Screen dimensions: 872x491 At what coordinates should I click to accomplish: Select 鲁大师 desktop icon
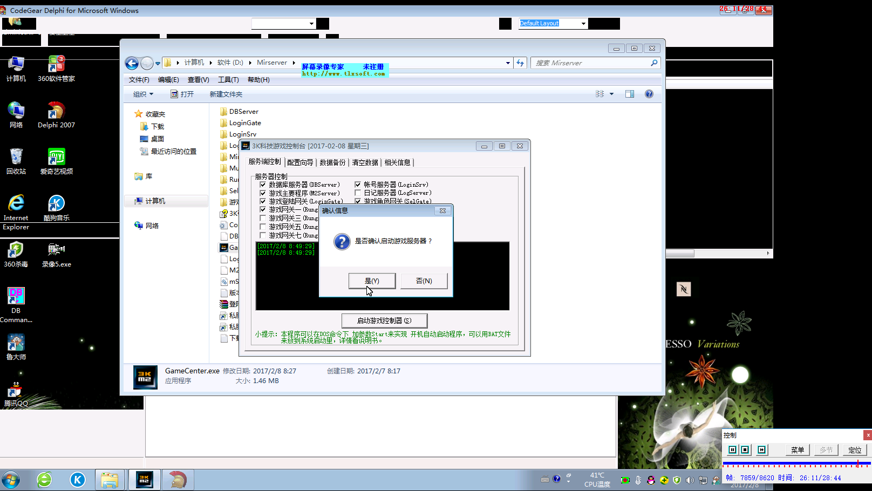(x=16, y=347)
